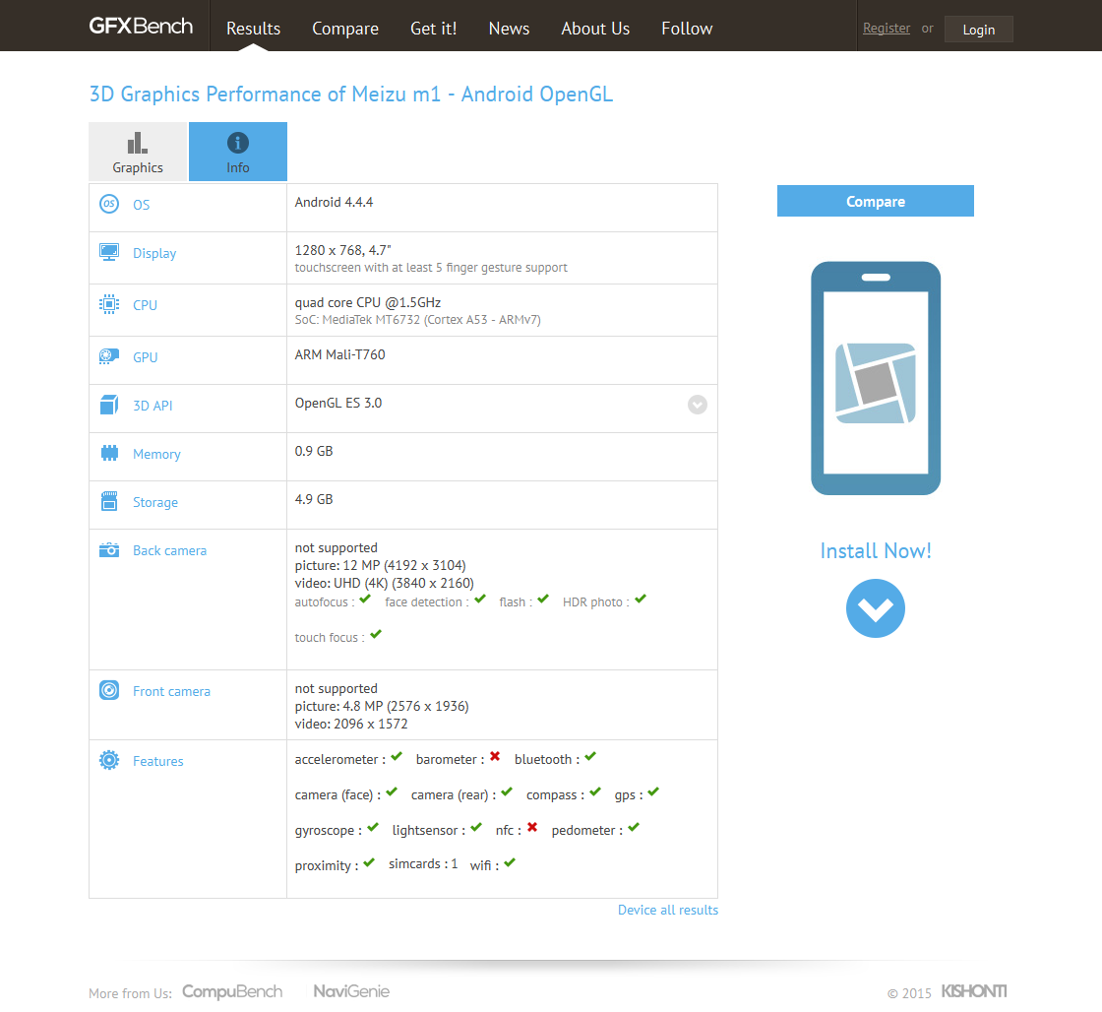Click the green check beside wifi
Viewport: 1102px width, 1012px height.
point(510,863)
